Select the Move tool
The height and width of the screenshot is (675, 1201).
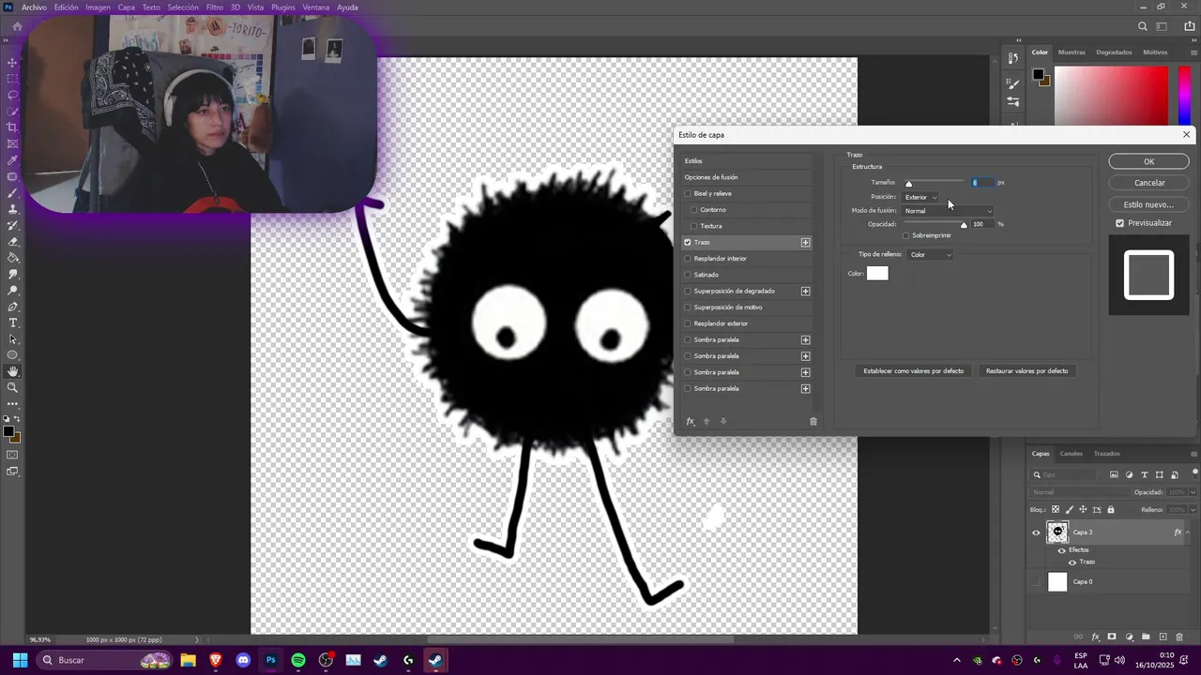tap(12, 63)
